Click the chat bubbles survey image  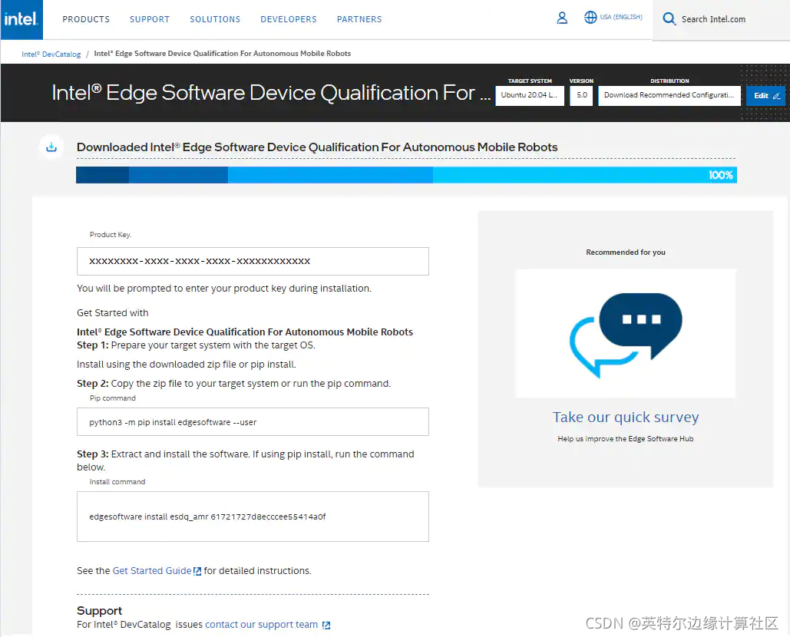[x=625, y=333]
